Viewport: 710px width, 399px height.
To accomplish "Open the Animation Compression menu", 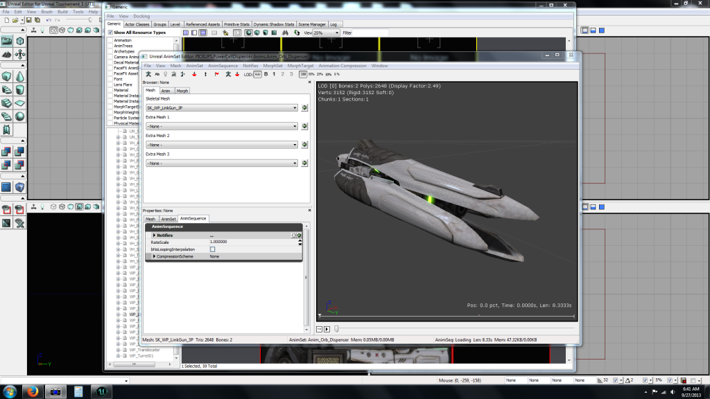I will coord(343,66).
